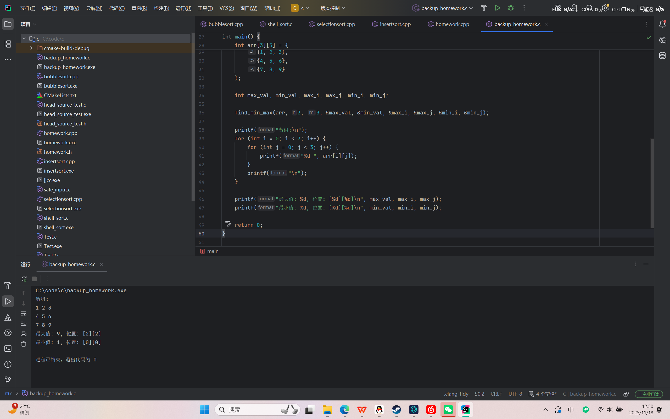Screen dimensions: 670x419
Task: Open the Git version control sidebar icon
Action: (8, 380)
